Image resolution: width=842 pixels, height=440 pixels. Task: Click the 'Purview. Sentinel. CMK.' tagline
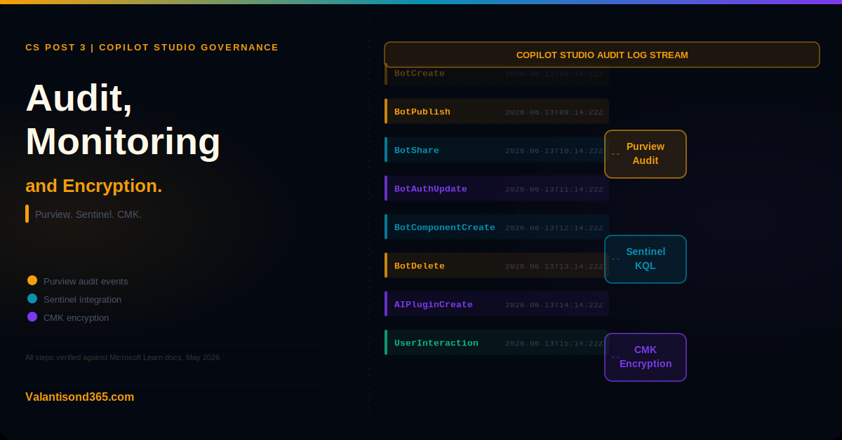pos(88,214)
